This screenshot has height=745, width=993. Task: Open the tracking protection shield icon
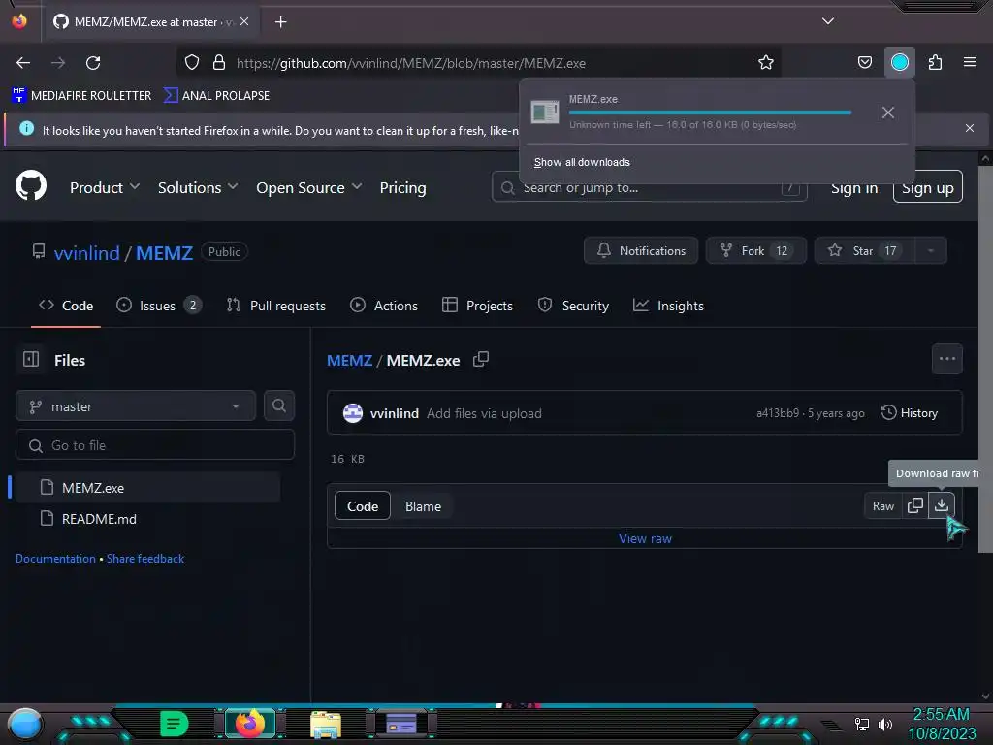(x=192, y=63)
